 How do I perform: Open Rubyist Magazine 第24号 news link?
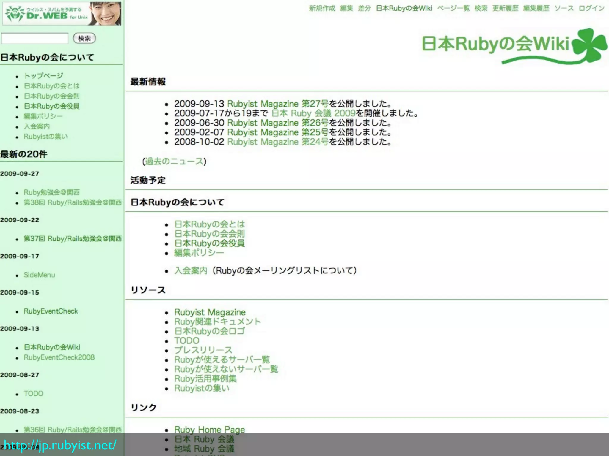click(278, 142)
